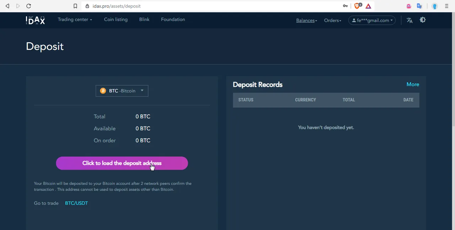Click the Bitcoin coin icon
The image size is (455, 230).
tap(103, 91)
